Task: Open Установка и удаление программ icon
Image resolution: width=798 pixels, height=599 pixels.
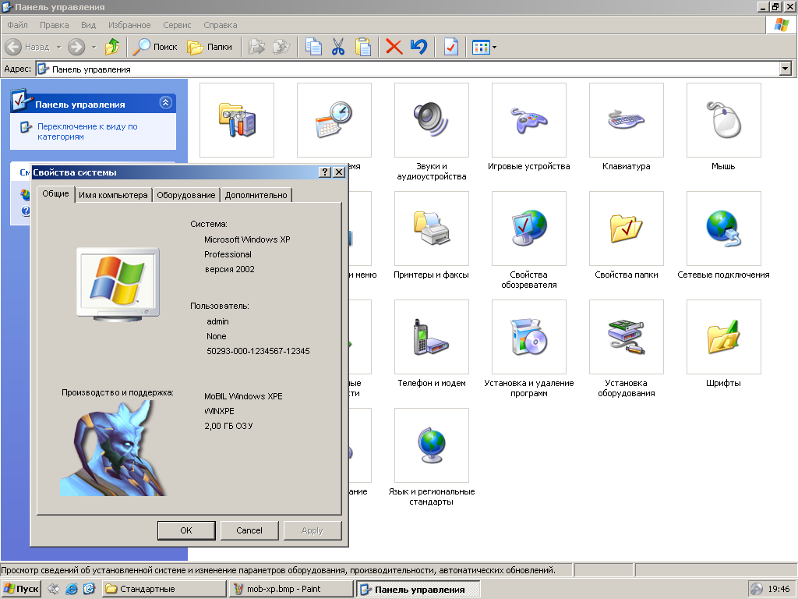Action: [529, 337]
